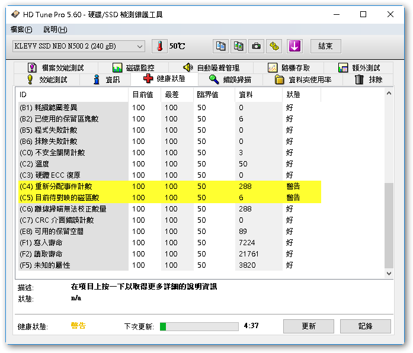
Task: Click the camera save screenshot icon
Action: [x=256, y=46]
